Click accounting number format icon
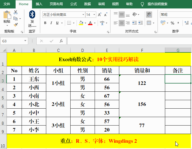This screenshot has height=149, width=192. 163,23
